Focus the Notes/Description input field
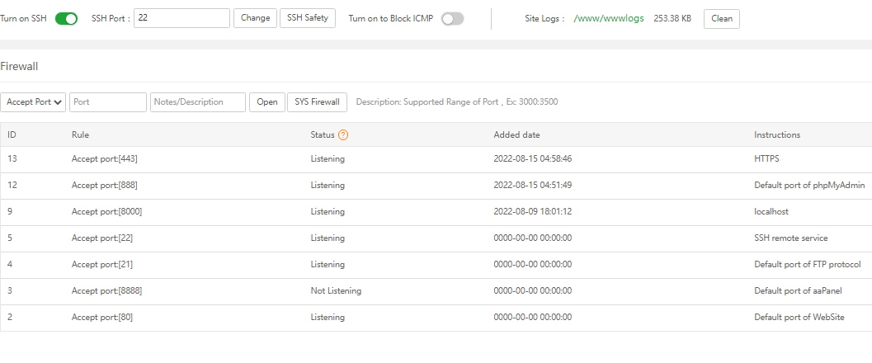 [198, 102]
